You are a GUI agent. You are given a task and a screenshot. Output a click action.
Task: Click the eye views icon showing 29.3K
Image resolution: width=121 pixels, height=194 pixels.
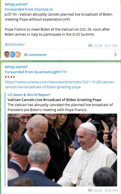[90, 46]
